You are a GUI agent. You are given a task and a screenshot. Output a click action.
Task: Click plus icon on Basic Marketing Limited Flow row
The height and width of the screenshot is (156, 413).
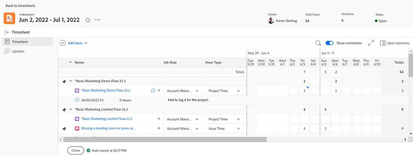pyautogui.click(x=159, y=119)
